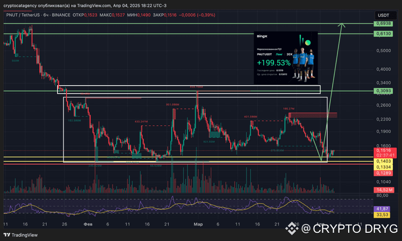Click the ЗАКР 0,1516 close value

pyautogui.click(x=164, y=15)
